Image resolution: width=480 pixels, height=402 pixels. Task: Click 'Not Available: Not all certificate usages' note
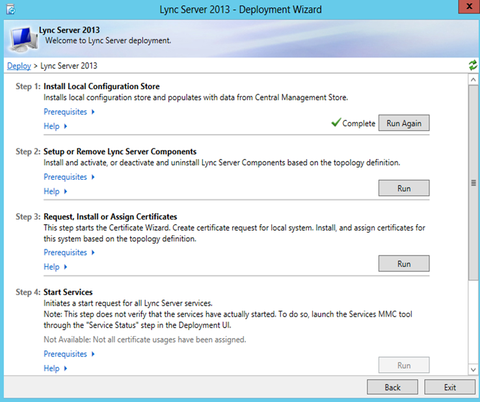pyautogui.click(x=145, y=339)
